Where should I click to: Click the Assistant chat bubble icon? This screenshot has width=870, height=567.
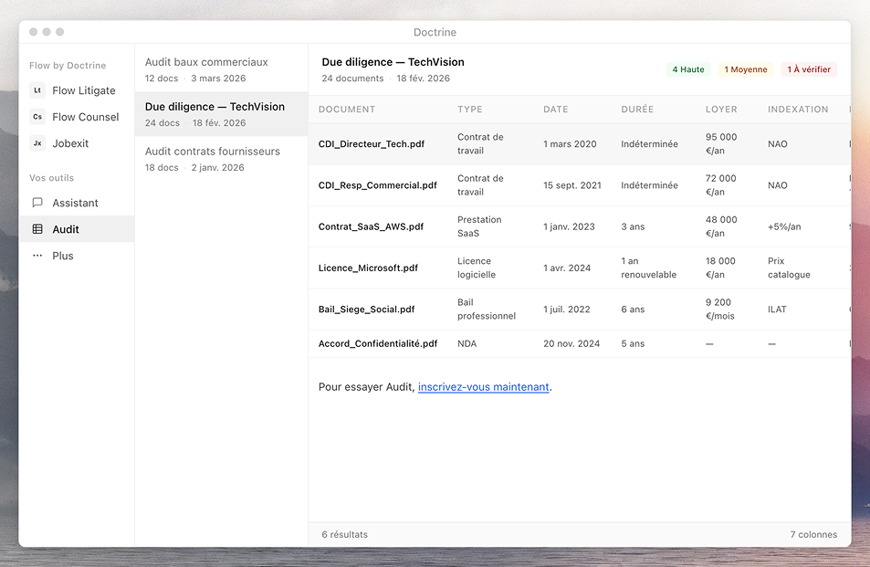[x=37, y=203]
